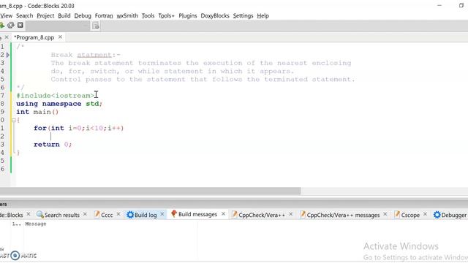The width and height of the screenshot is (468, 263).
Task: Open the Project menu
Action: pyautogui.click(x=45, y=16)
